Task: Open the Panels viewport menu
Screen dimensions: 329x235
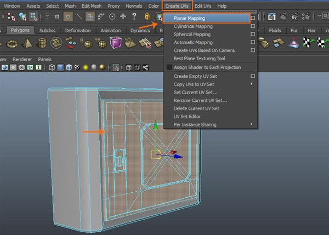Action: coord(45,59)
